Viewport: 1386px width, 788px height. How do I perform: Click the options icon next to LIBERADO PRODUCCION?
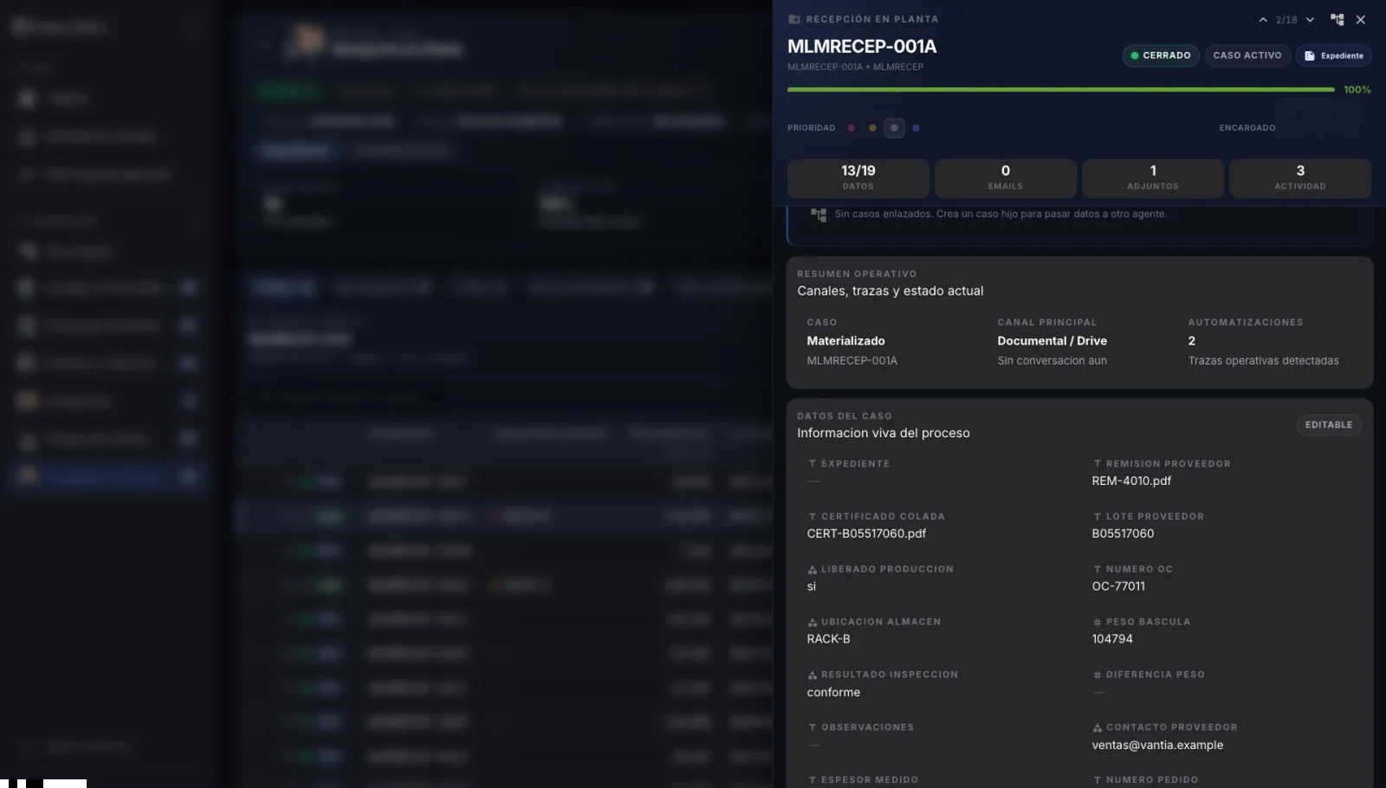click(x=813, y=570)
